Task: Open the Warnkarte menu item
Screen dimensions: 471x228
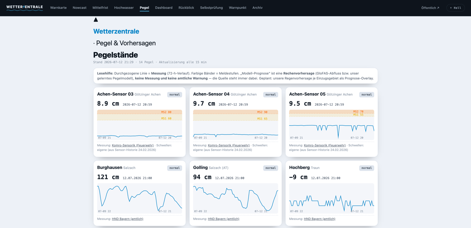Action: point(59,8)
